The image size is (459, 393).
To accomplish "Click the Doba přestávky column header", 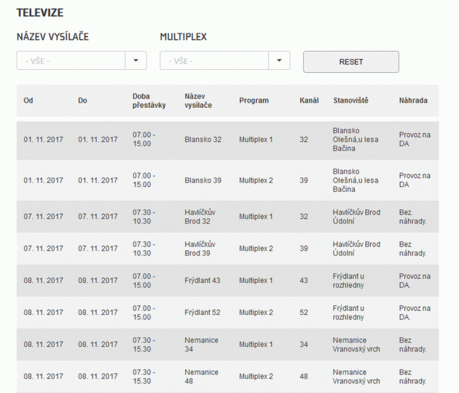I will click(x=149, y=100).
